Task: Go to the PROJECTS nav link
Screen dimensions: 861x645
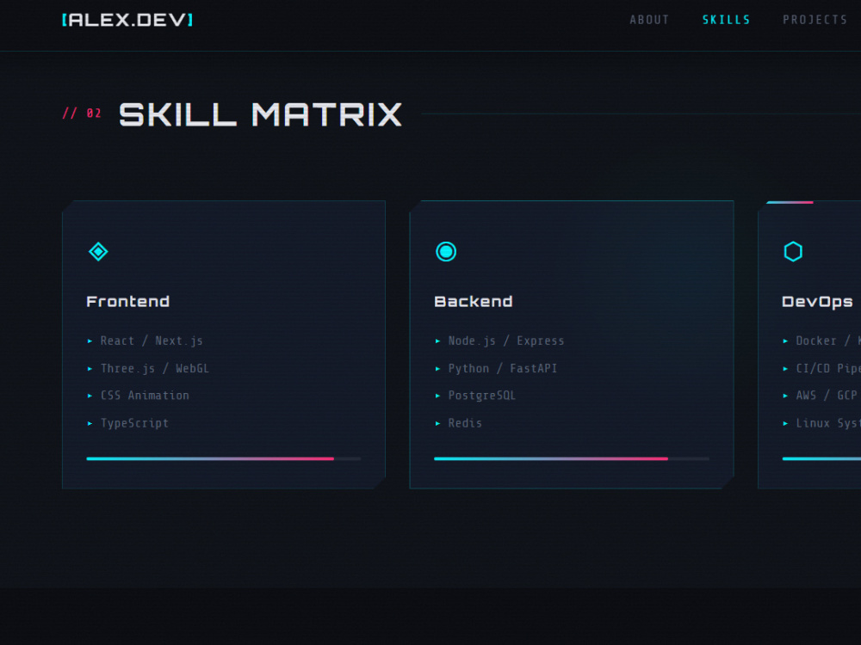Action: pos(815,20)
